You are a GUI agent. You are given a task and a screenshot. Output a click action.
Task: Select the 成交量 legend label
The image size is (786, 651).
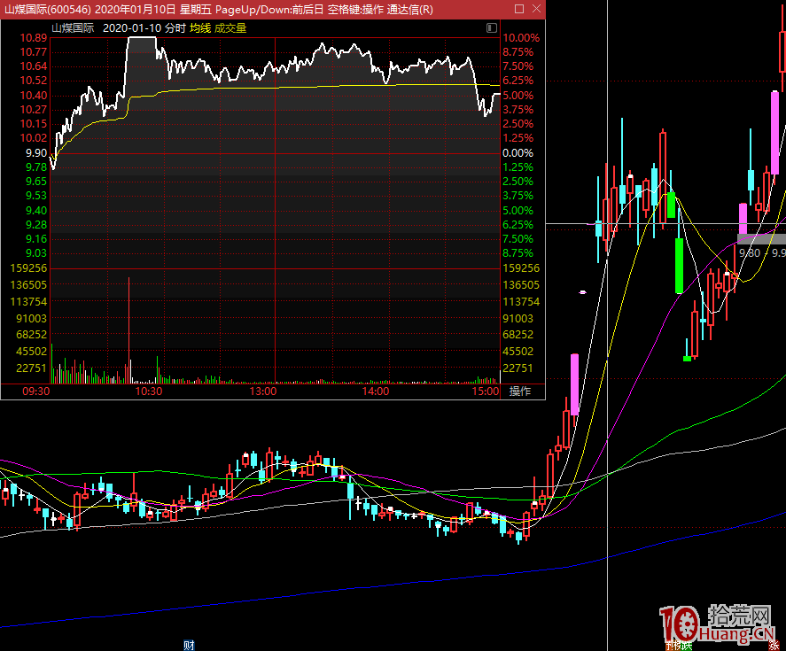pyautogui.click(x=230, y=28)
